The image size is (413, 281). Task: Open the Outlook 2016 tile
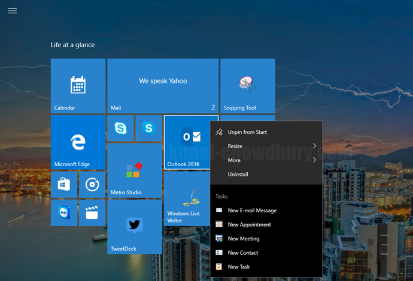click(x=187, y=142)
